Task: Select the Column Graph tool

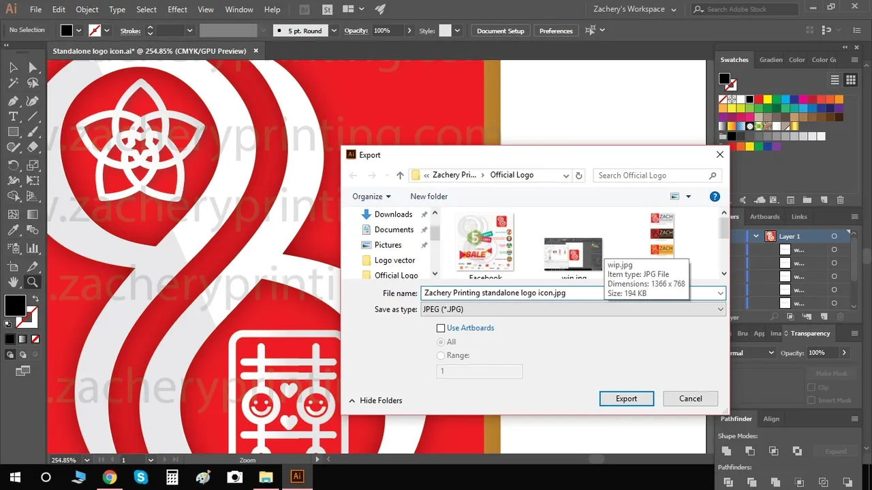Action: 33,247
